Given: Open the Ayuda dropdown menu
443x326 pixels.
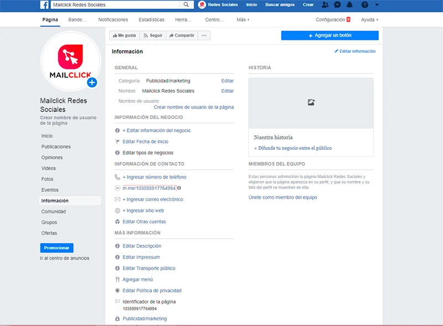Looking at the screenshot, I should [369, 20].
